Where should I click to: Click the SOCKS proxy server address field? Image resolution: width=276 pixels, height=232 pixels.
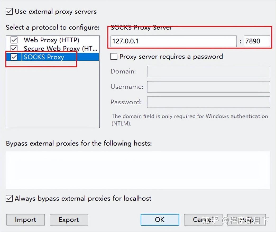(x=173, y=41)
